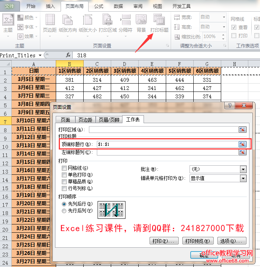
Task: Toggle ribbon 网格线 打印 checkbox
Action: click(234, 36)
